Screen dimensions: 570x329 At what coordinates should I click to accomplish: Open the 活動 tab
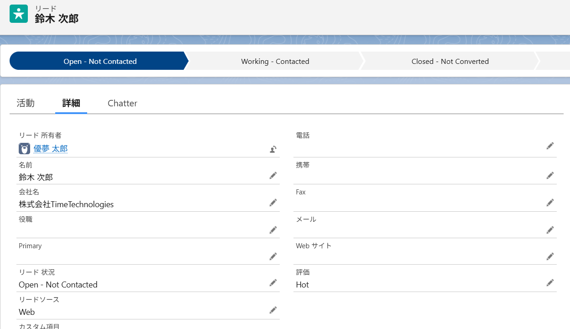26,103
